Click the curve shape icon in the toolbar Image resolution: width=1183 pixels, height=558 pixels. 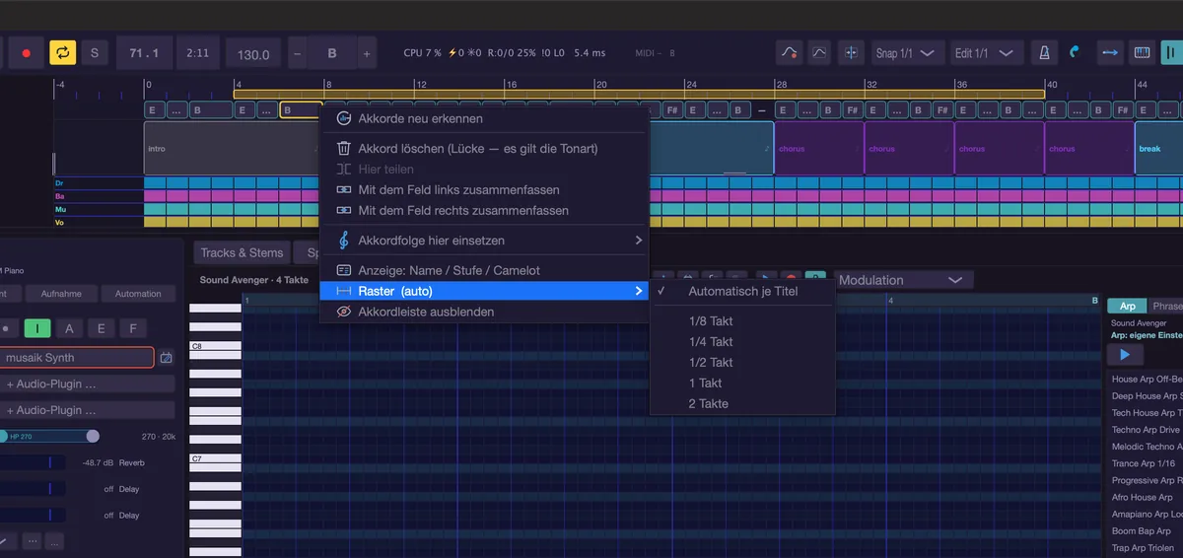pyautogui.click(x=820, y=53)
